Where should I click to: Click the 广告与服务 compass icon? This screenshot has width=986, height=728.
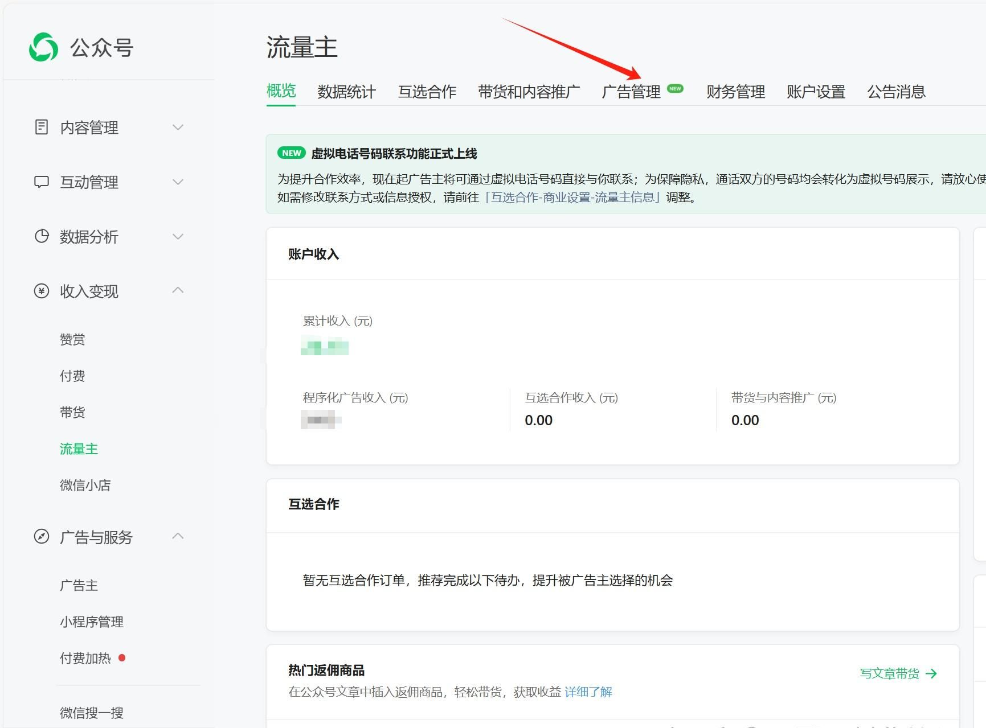pyautogui.click(x=42, y=536)
